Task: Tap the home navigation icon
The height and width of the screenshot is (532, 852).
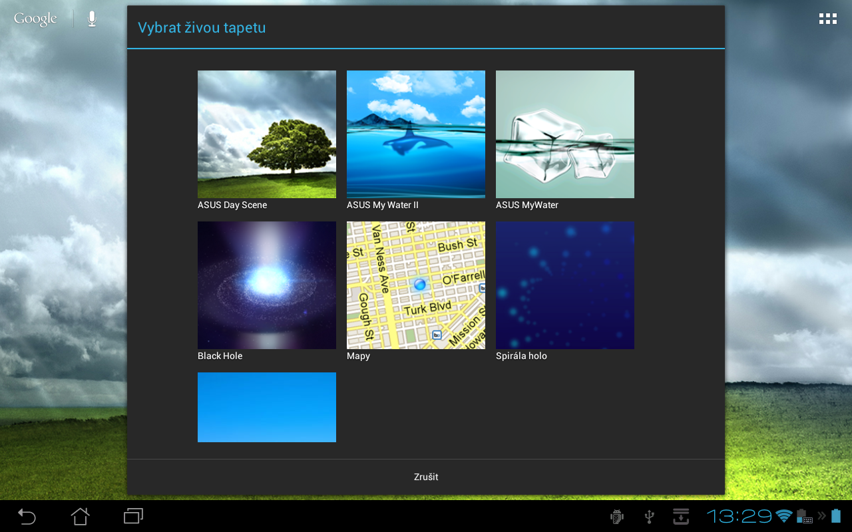Action: (80, 516)
